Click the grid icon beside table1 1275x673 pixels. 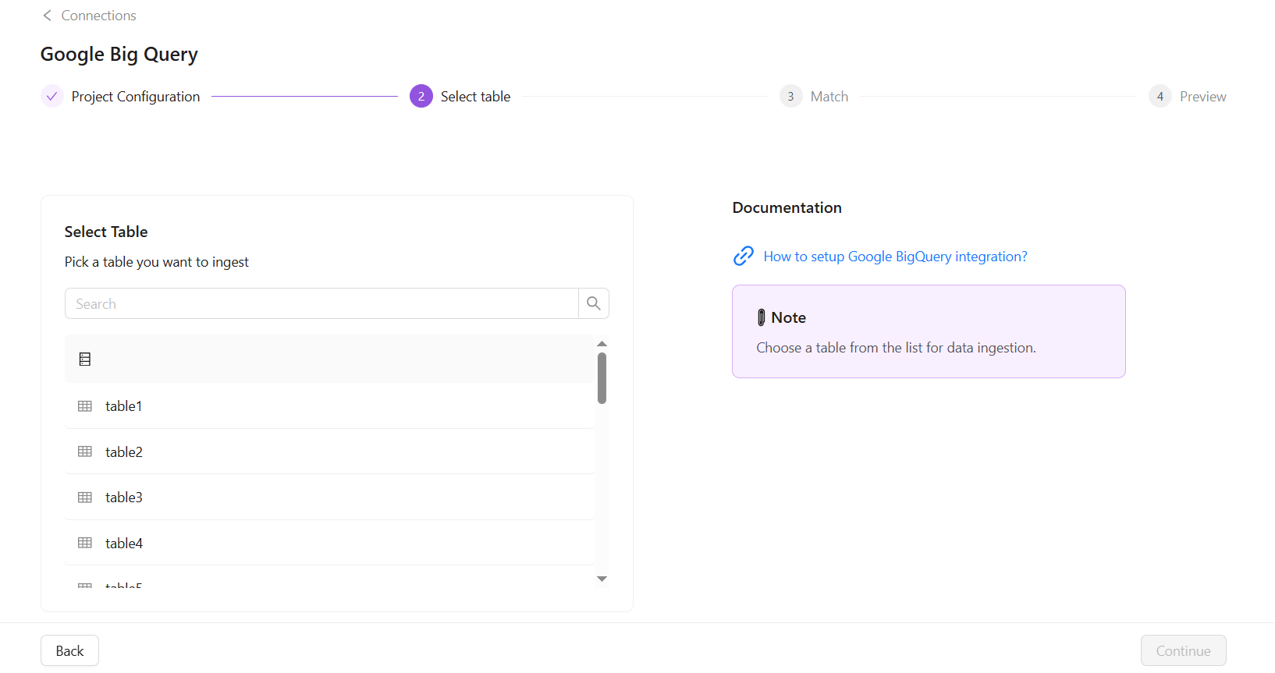(85, 406)
